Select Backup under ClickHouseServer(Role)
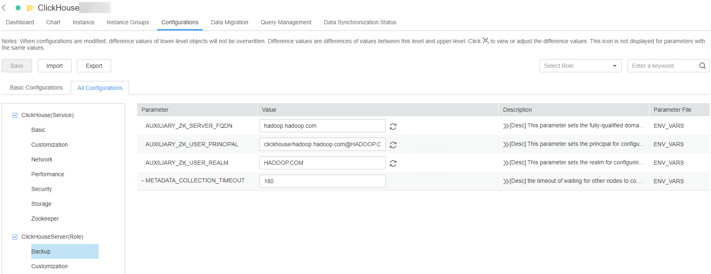 pyautogui.click(x=65, y=251)
